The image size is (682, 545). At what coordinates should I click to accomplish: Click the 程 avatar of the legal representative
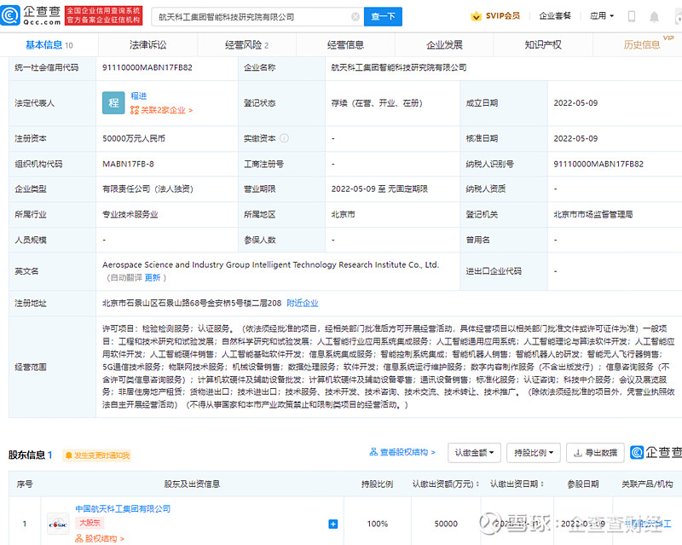113,102
